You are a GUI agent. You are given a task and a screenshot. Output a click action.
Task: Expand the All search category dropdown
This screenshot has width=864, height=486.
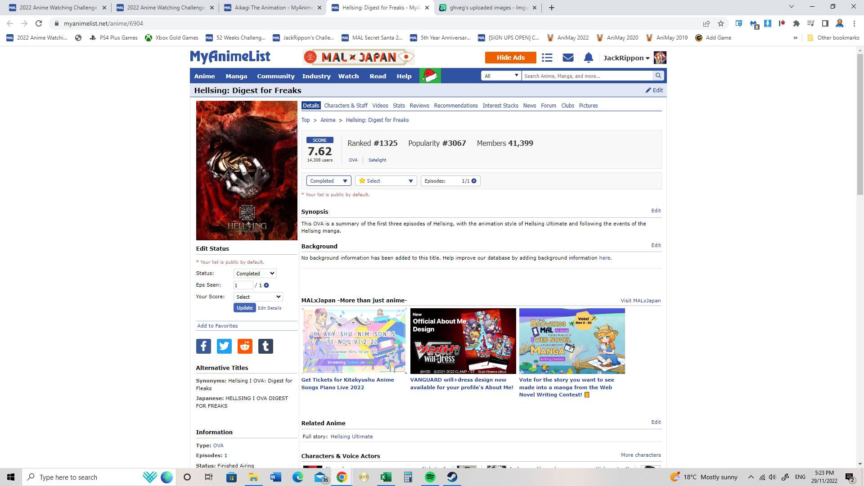tap(501, 76)
